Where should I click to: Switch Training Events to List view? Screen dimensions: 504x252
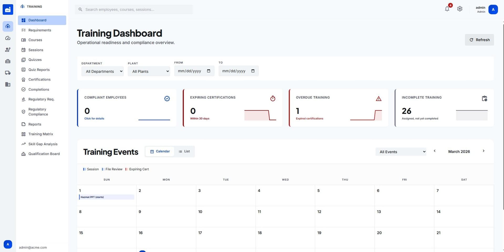(x=184, y=151)
